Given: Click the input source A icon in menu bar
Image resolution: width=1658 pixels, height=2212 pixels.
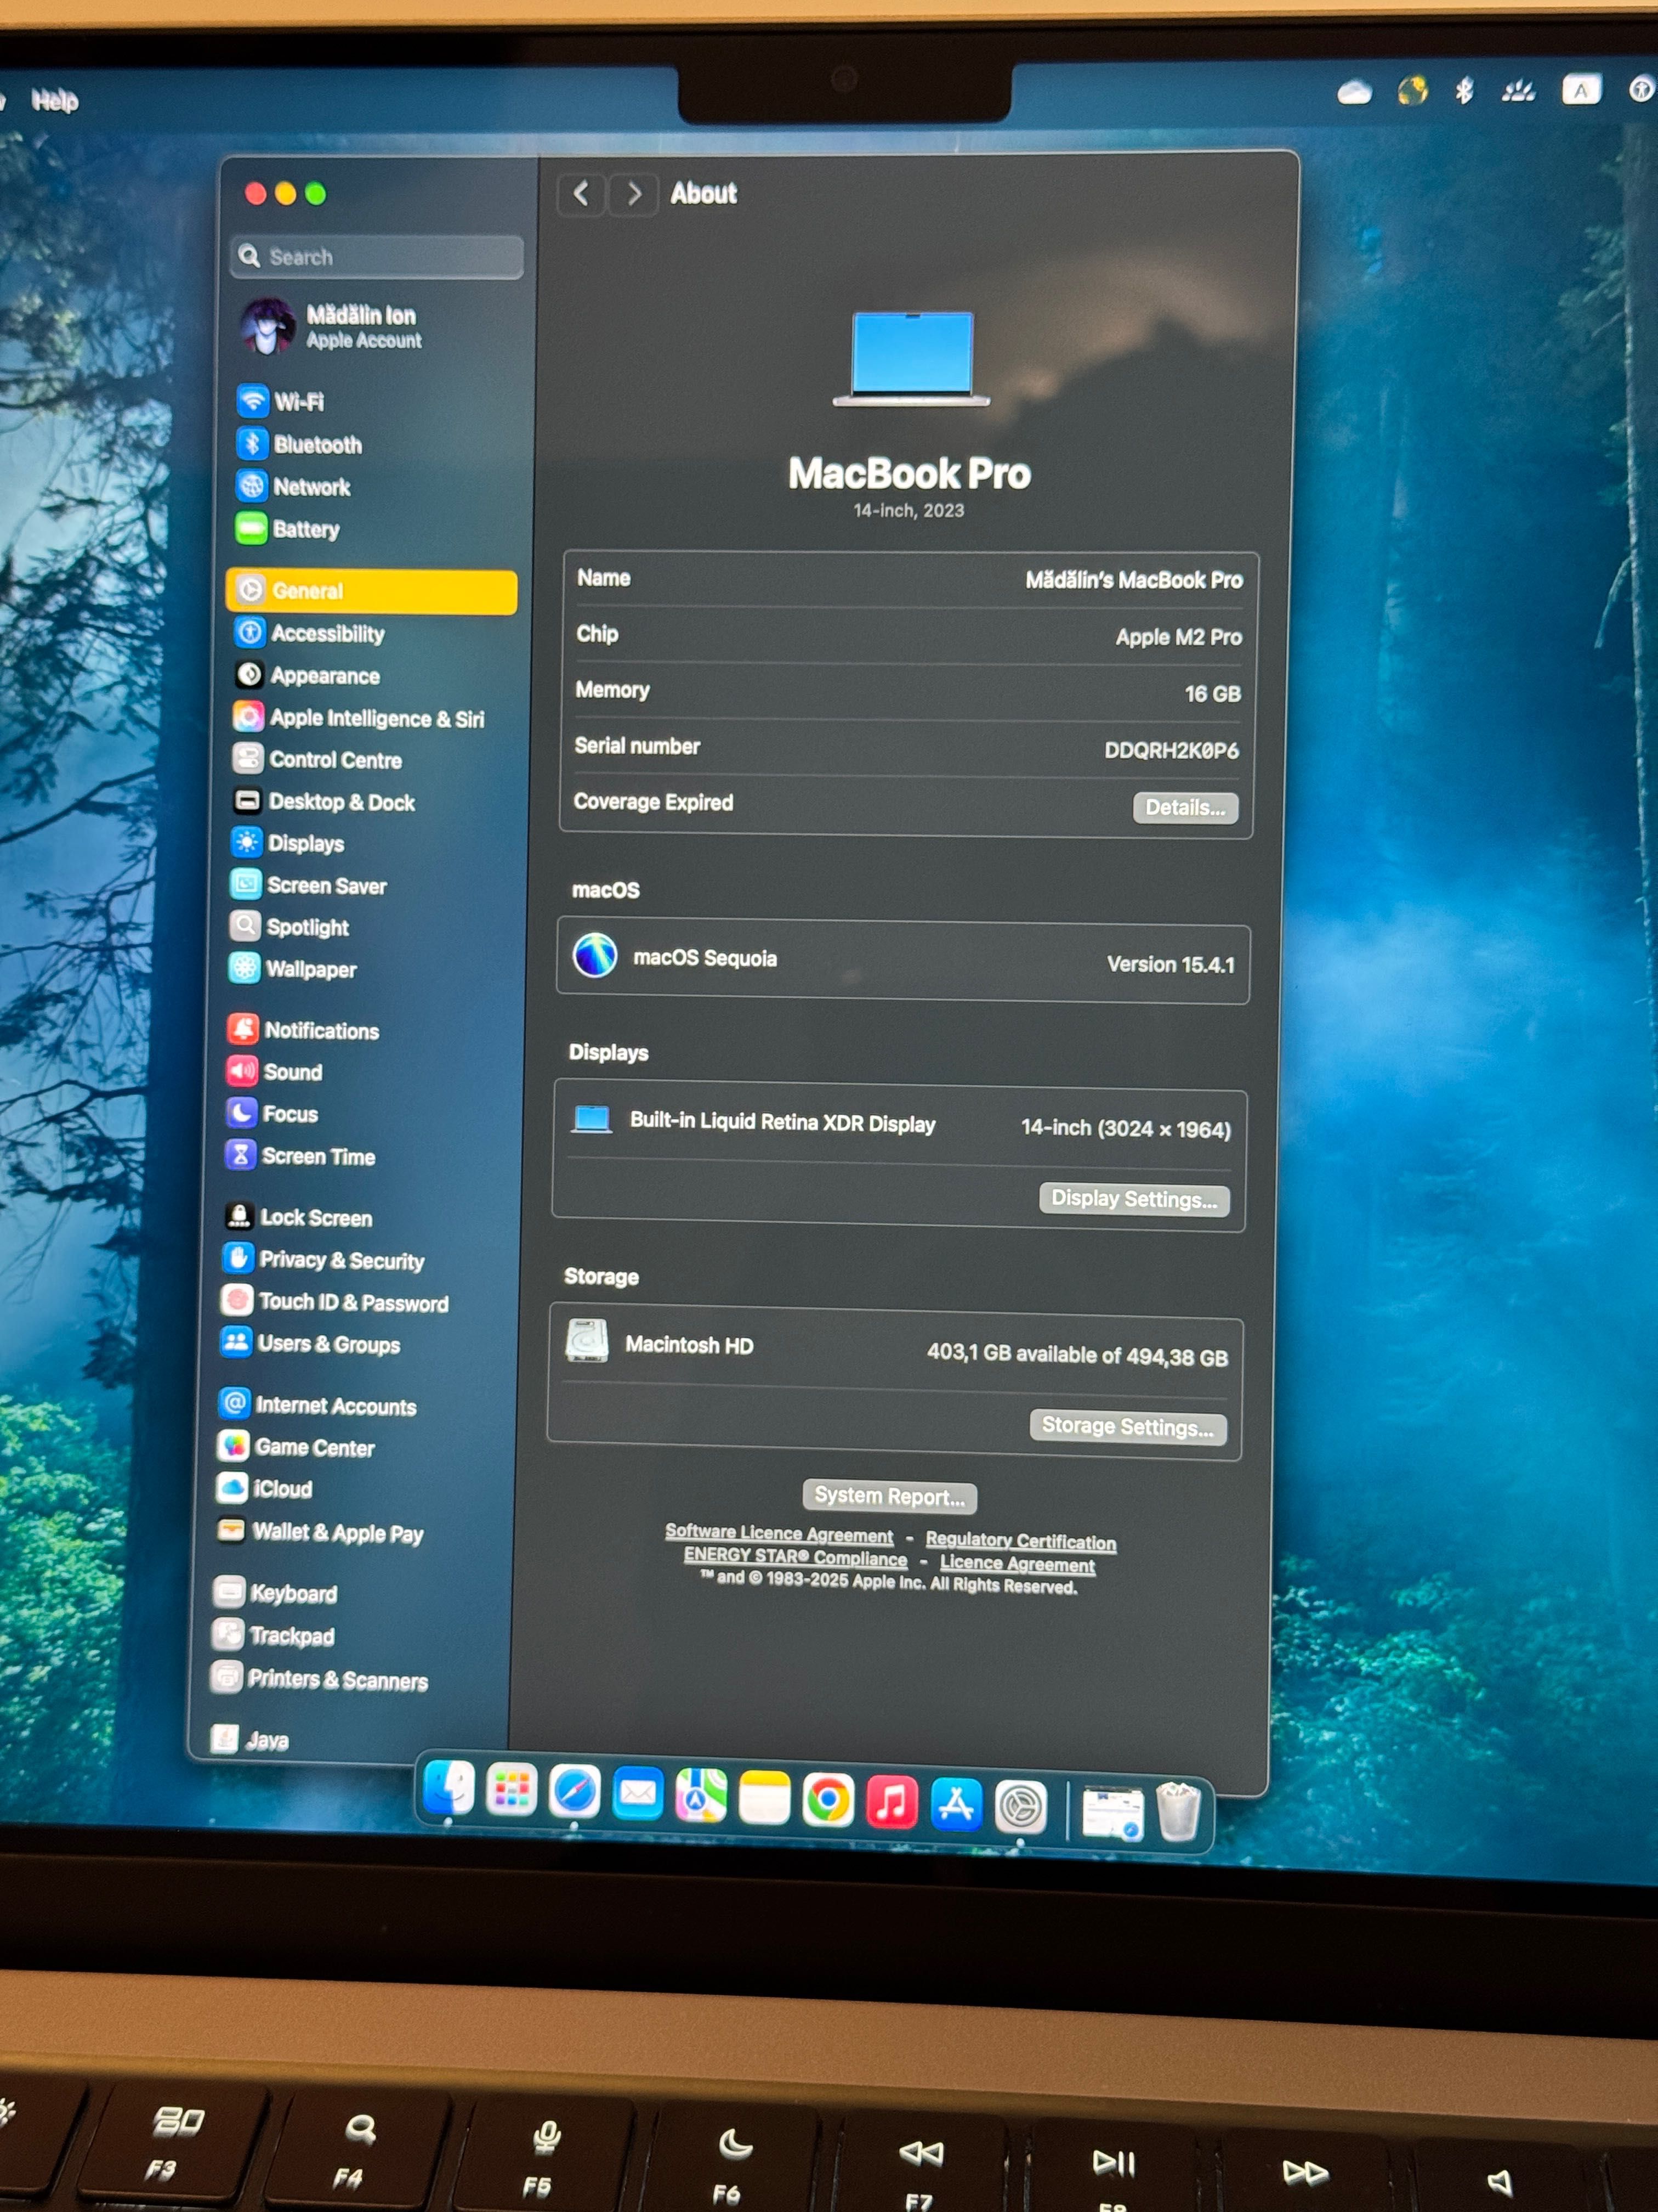Looking at the screenshot, I should pyautogui.click(x=1581, y=90).
